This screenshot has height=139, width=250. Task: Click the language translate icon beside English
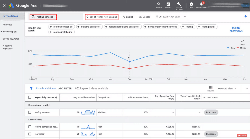124,17
